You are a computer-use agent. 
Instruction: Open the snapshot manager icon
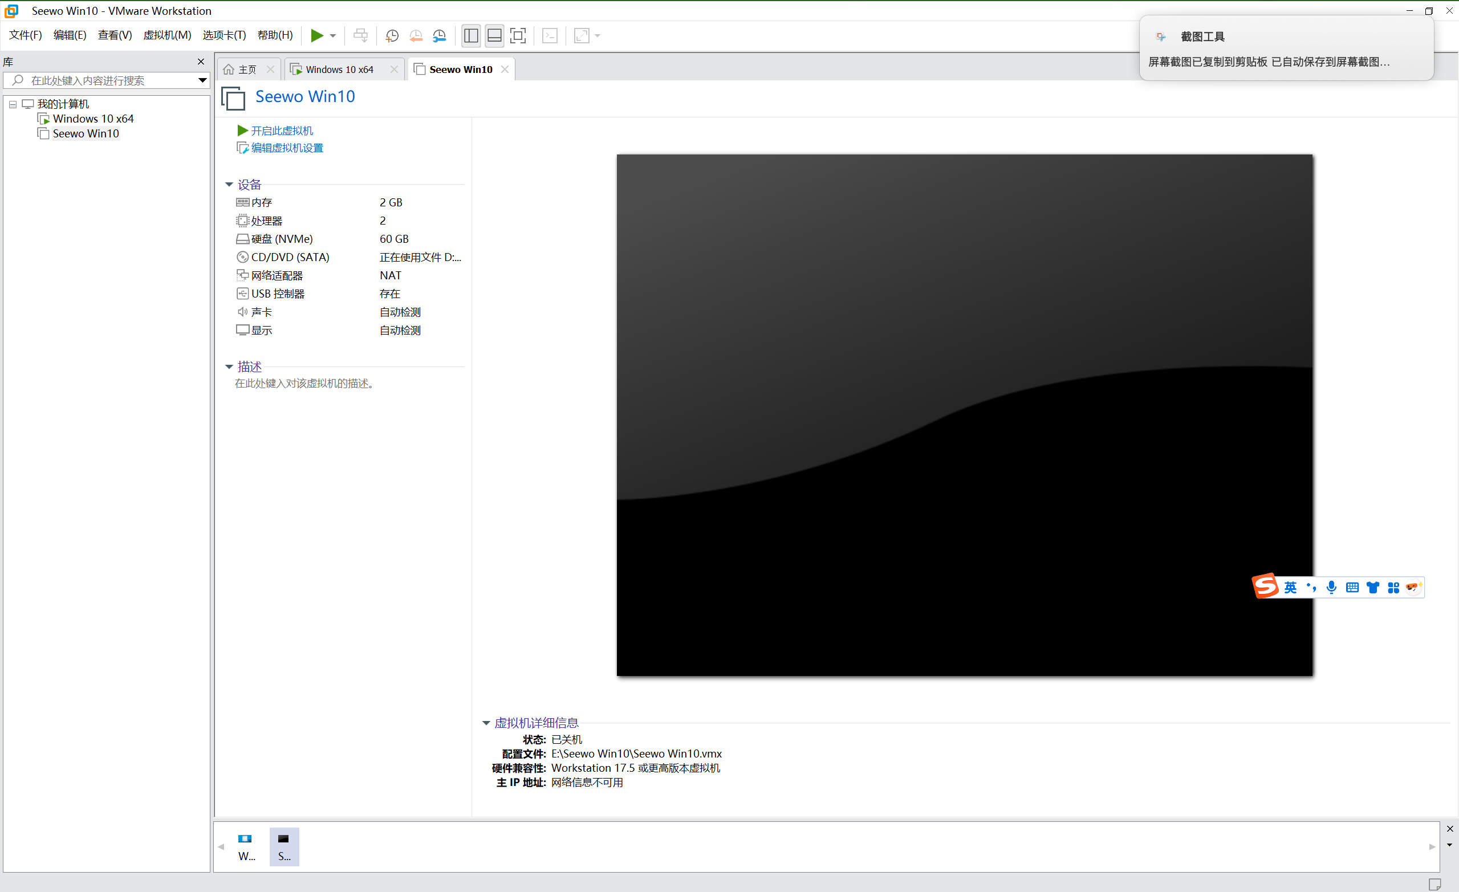440,35
